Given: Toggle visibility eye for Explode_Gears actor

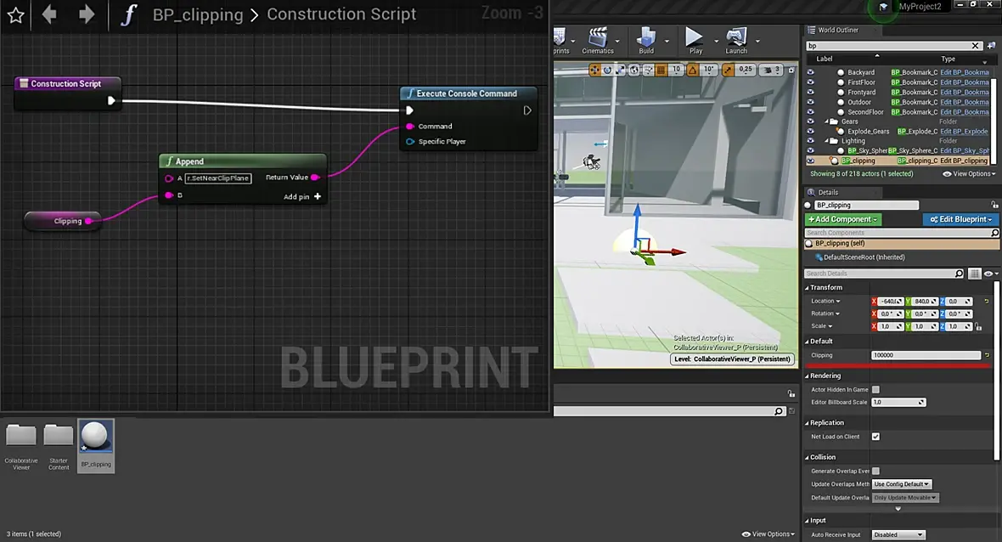Looking at the screenshot, I should (810, 131).
